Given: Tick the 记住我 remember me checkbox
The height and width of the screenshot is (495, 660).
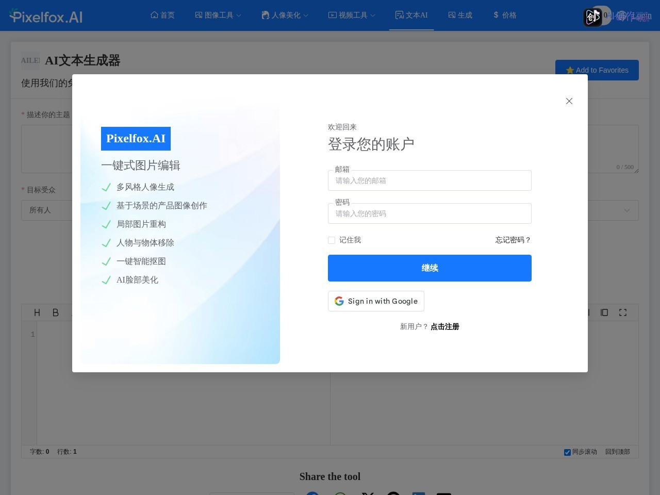Looking at the screenshot, I should (332, 240).
